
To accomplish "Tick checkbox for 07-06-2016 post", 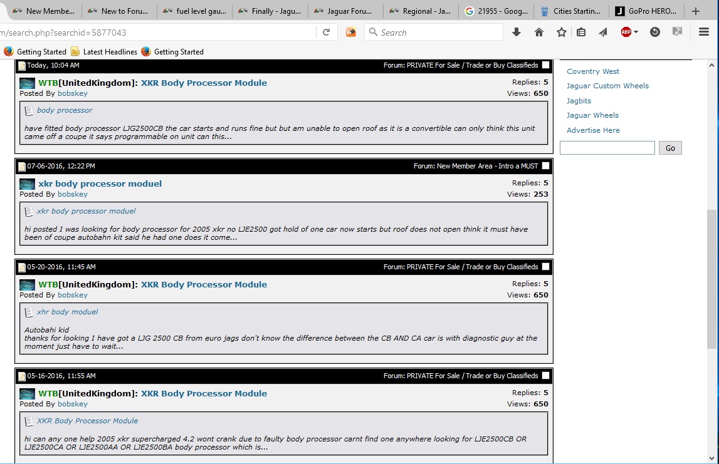I will click(545, 166).
